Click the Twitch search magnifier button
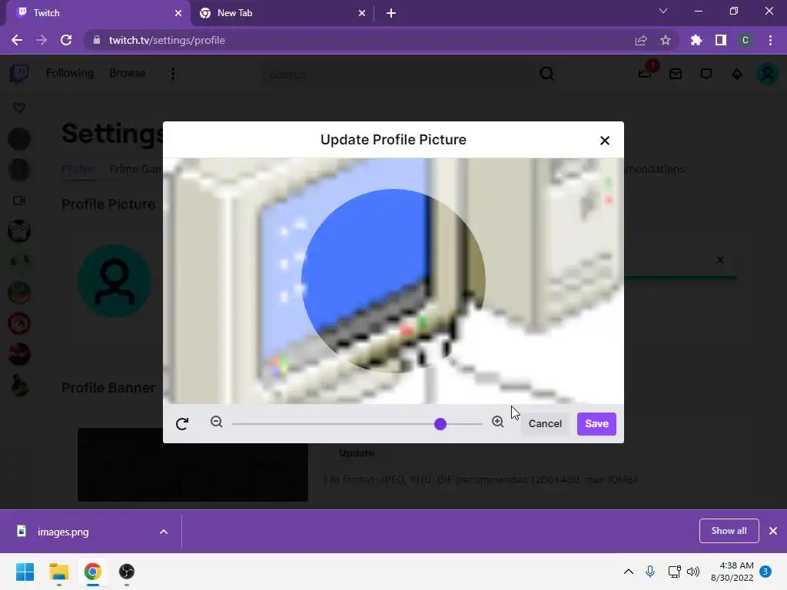The height and width of the screenshot is (590, 787). click(x=546, y=75)
